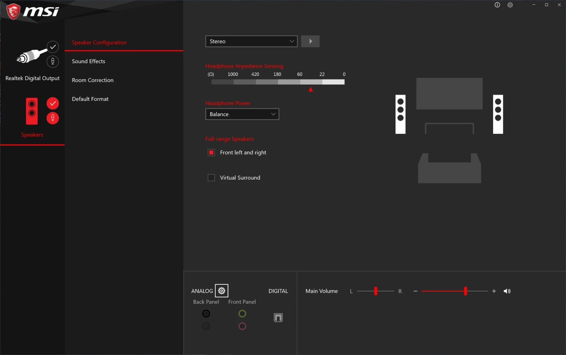
Task: Minimize the MSI audio window
Action: click(534, 5)
